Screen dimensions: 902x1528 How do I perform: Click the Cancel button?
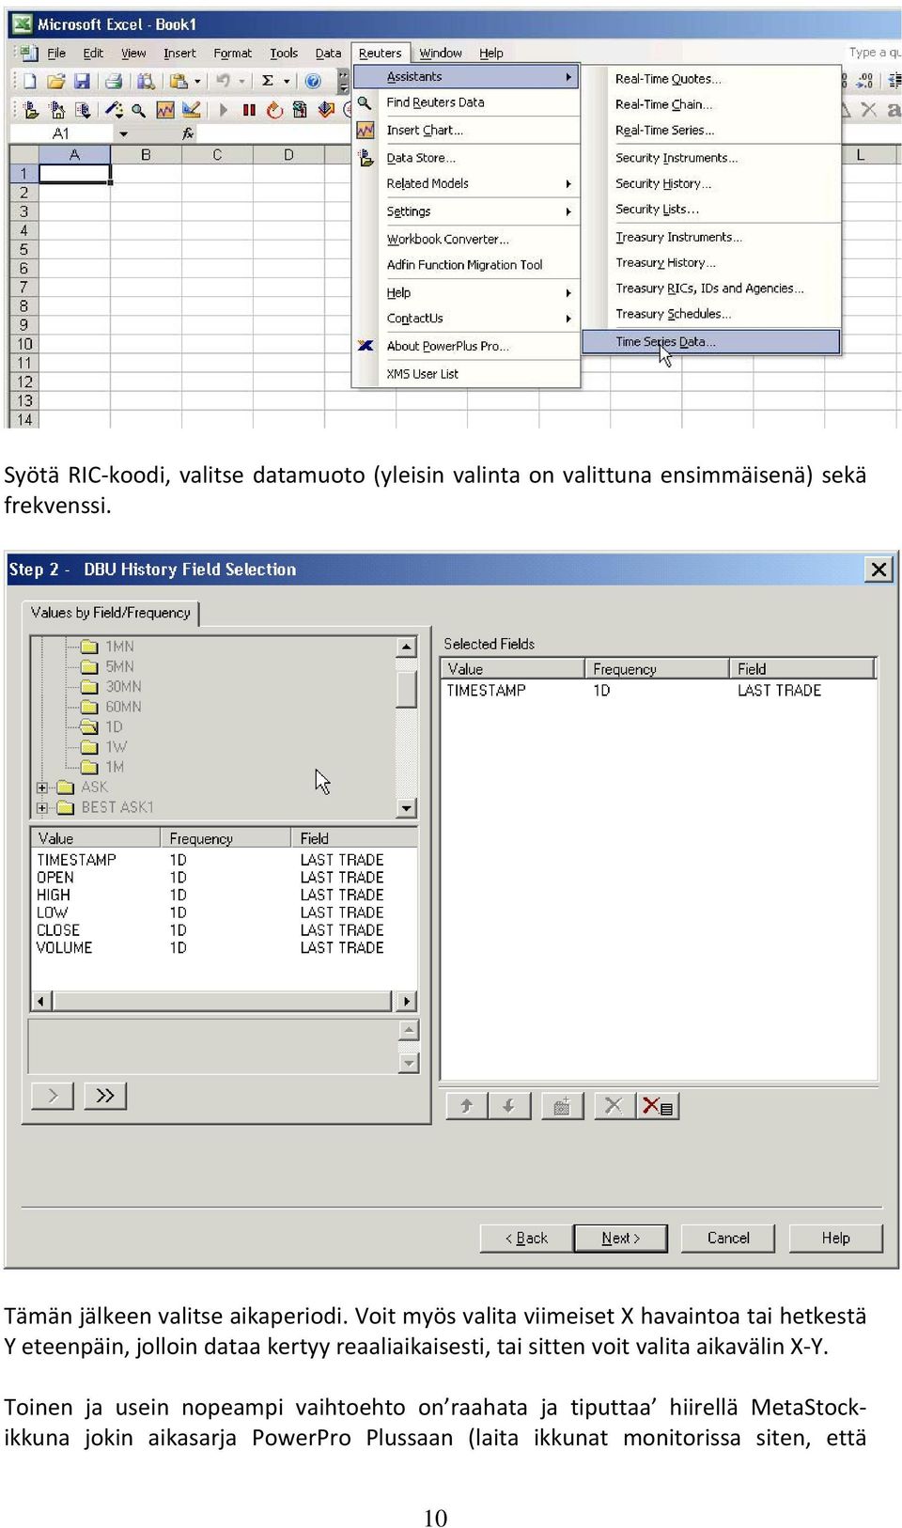tap(728, 1239)
